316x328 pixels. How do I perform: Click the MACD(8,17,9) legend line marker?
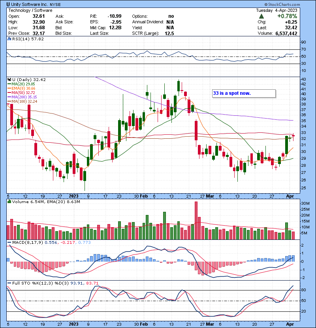pos(9,243)
